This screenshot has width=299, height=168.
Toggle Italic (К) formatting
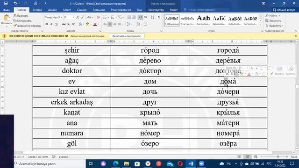(x=51, y=24)
